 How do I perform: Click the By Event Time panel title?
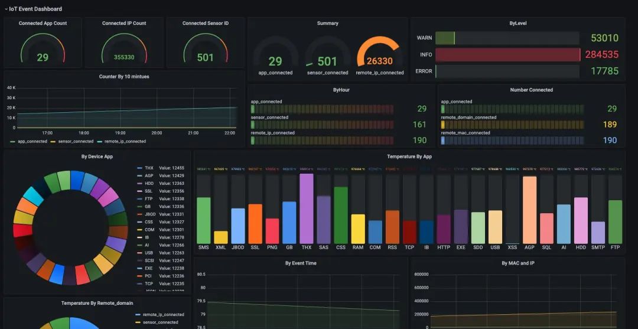301,263
